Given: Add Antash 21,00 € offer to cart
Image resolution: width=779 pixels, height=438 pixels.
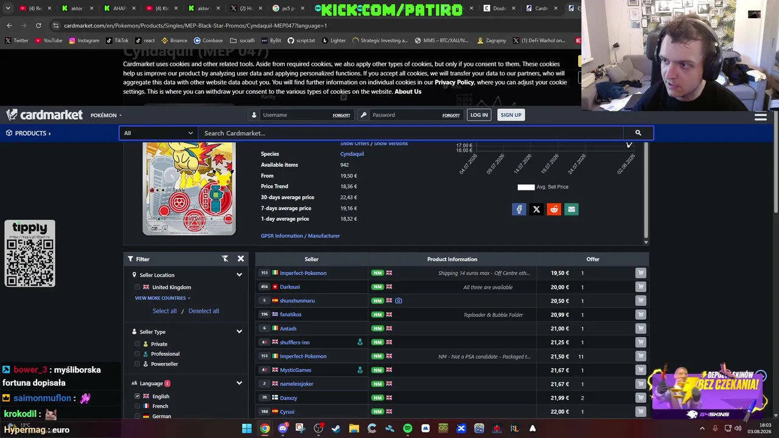Looking at the screenshot, I should [640, 328].
